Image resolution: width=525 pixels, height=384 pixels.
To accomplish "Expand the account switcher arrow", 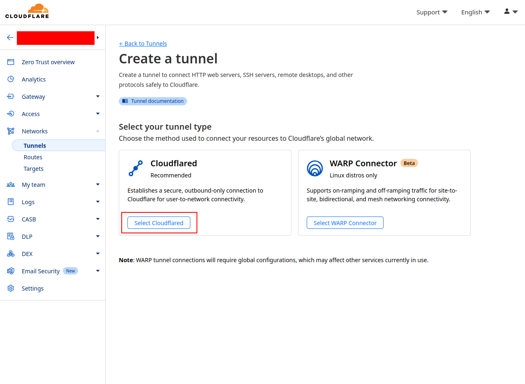I will pyautogui.click(x=98, y=37).
